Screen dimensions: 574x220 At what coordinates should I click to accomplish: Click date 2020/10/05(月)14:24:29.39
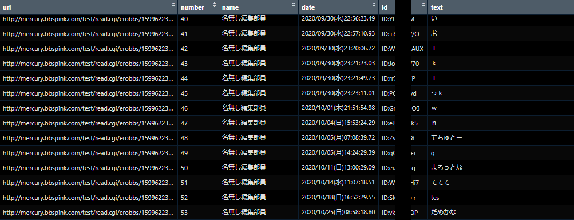point(338,152)
